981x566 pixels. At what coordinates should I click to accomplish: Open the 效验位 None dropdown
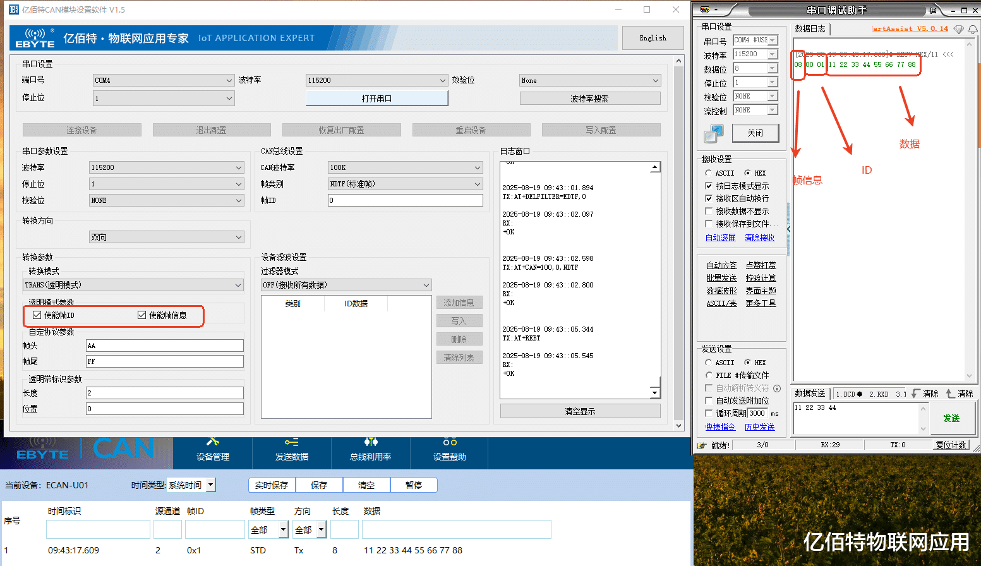[590, 80]
